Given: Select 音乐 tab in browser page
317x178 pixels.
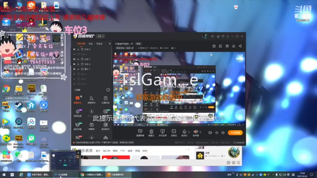Looking at the screenshot, I should tap(98, 151).
